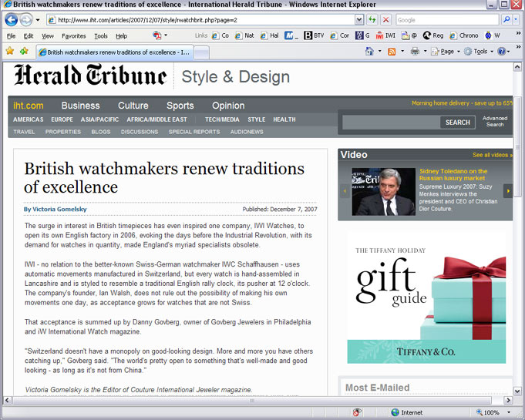Expand the address bar URL history dropdown
The image size is (525, 420).
(x=359, y=20)
